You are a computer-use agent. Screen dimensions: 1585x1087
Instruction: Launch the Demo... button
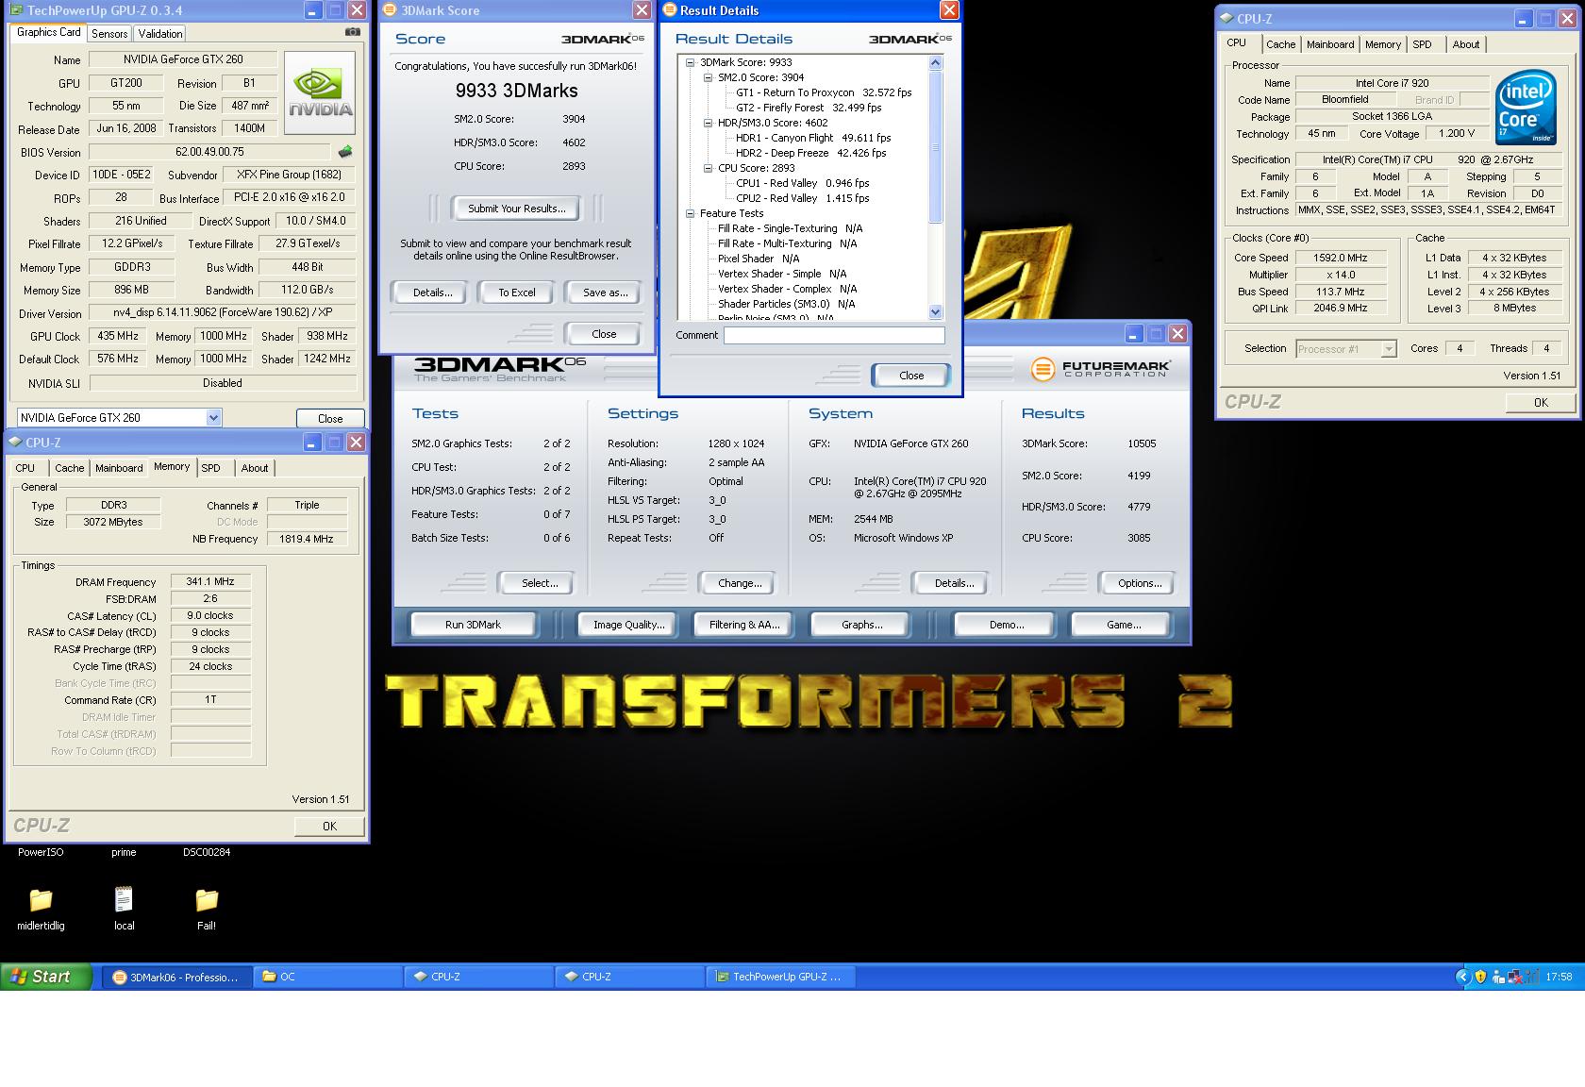[x=1006, y=625]
